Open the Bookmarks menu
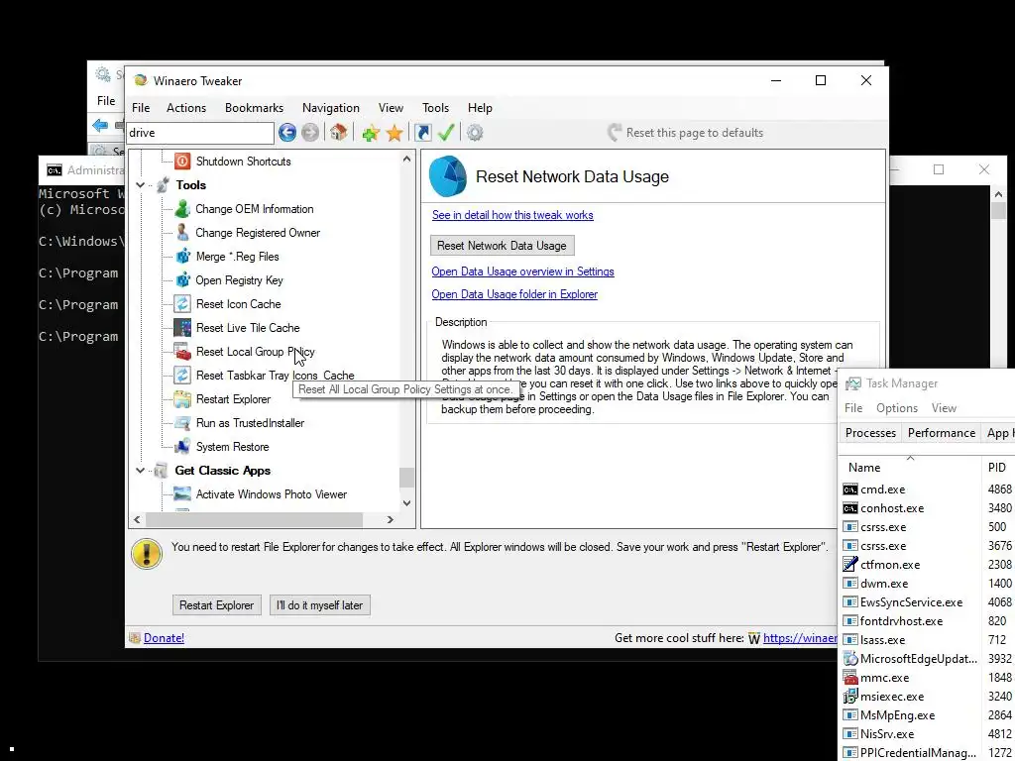Image resolution: width=1015 pixels, height=761 pixels. tap(254, 108)
